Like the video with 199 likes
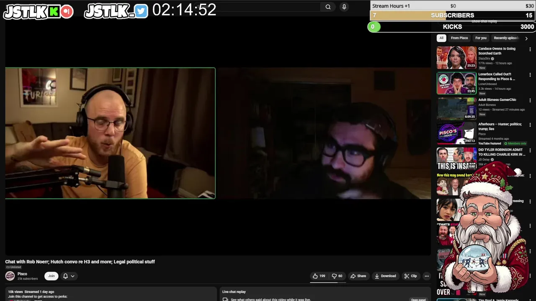The height and width of the screenshot is (301, 536). (319, 276)
